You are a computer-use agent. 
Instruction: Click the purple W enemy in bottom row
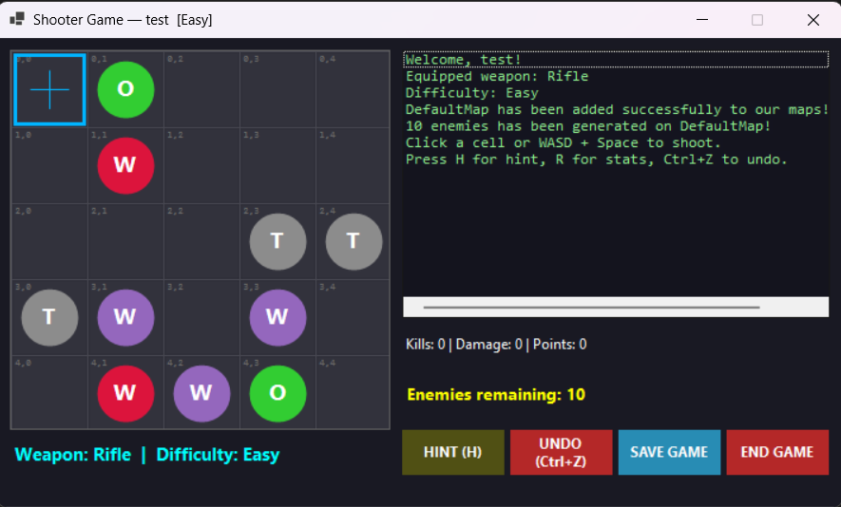pos(201,393)
